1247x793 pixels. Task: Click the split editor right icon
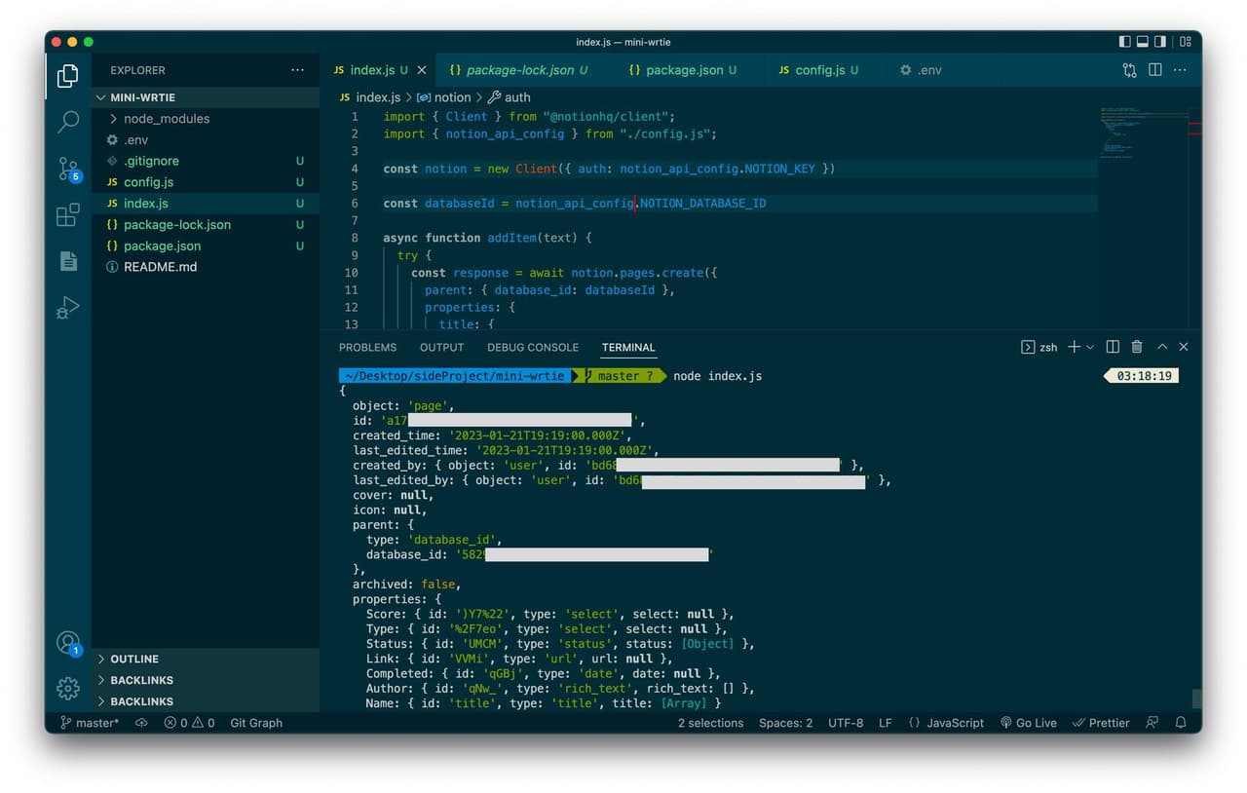point(1154,70)
